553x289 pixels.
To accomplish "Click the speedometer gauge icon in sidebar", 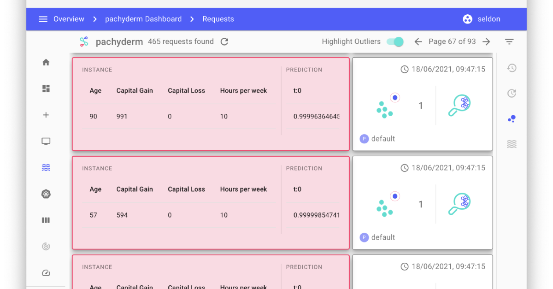I will [46, 273].
